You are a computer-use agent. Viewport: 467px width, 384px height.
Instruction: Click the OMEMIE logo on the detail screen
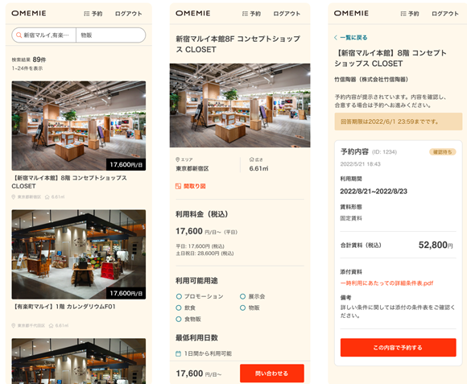point(193,13)
